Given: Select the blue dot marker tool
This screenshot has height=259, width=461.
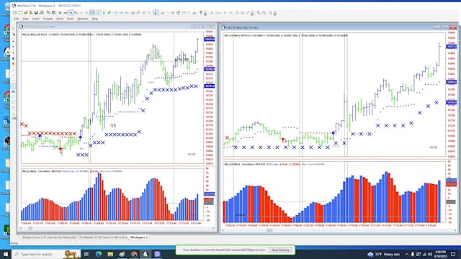Looking at the screenshot, I should 13,58.
